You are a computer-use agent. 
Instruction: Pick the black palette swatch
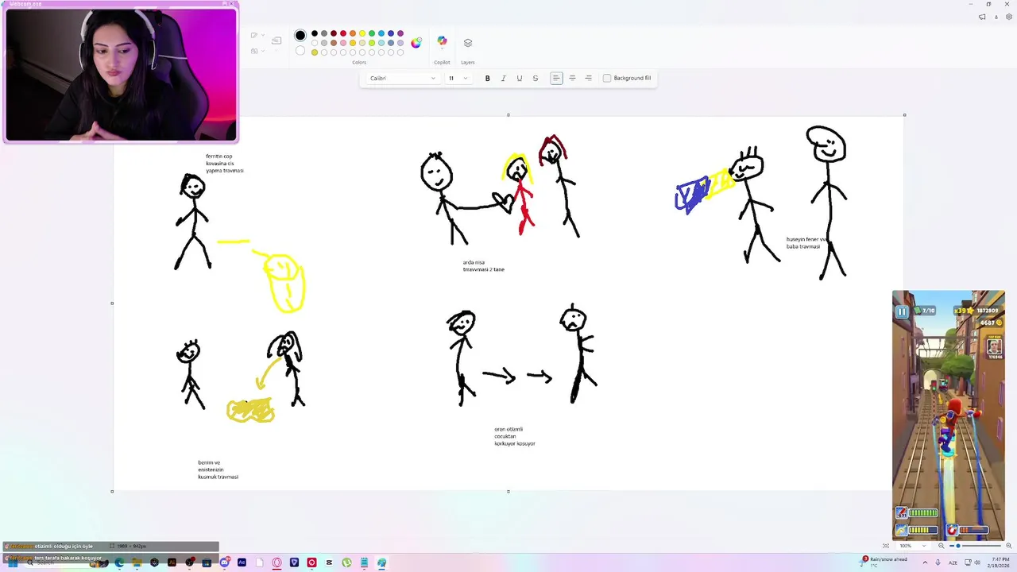[315, 33]
